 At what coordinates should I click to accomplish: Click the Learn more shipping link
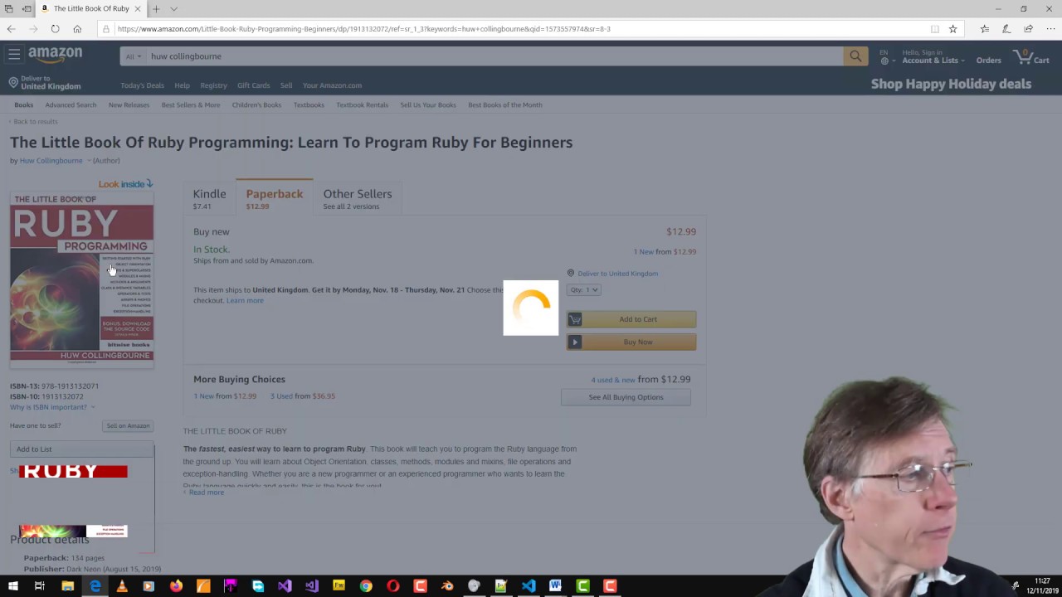tap(245, 300)
